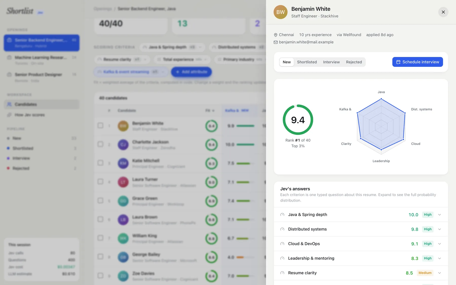Open the Cloud & DevOps criterion row

(361, 244)
